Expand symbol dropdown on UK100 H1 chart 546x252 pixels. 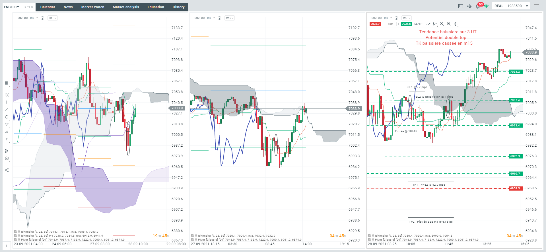tap(37, 18)
